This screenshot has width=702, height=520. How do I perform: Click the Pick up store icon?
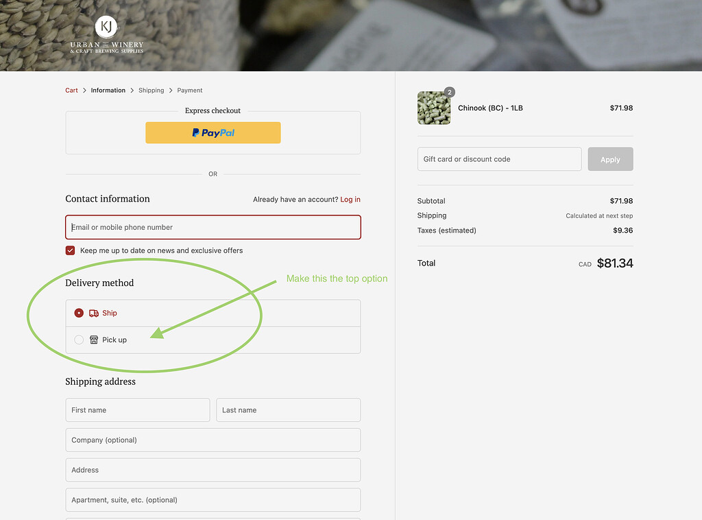coord(93,340)
